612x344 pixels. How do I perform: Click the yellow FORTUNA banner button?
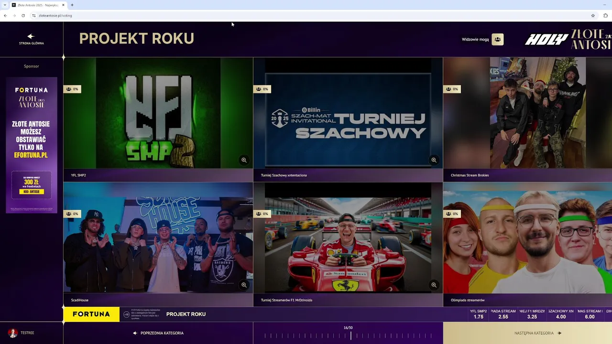pyautogui.click(x=91, y=314)
